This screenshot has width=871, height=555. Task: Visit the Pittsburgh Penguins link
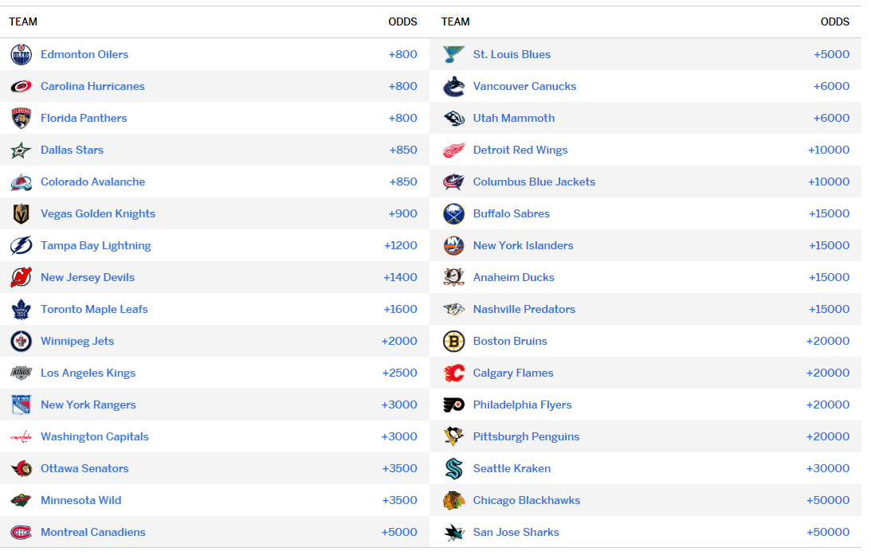[526, 437]
